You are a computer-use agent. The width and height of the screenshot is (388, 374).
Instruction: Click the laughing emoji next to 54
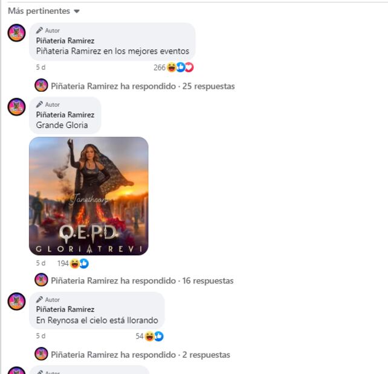pos(149,337)
